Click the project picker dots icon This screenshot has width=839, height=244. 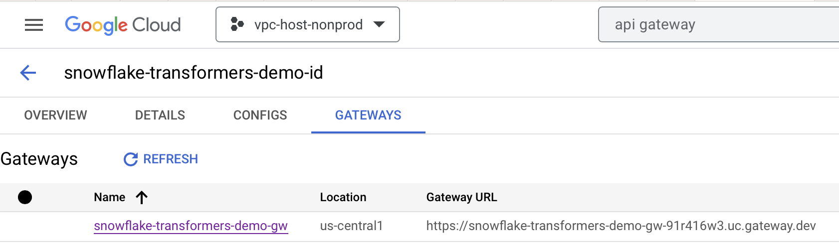tap(237, 24)
